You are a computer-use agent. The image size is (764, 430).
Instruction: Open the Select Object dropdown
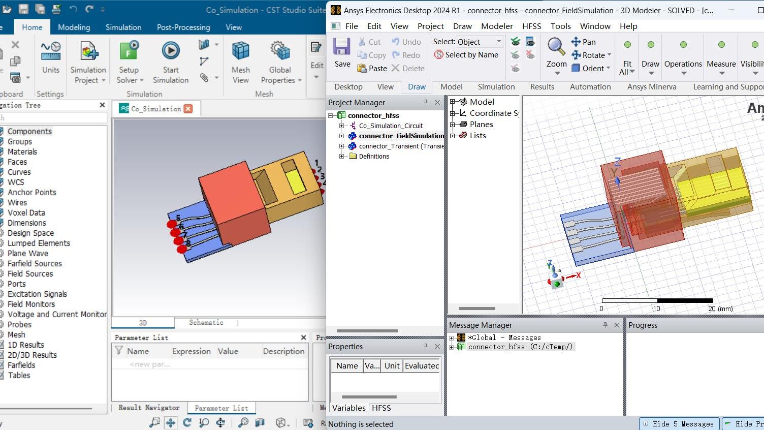click(x=480, y=42)
